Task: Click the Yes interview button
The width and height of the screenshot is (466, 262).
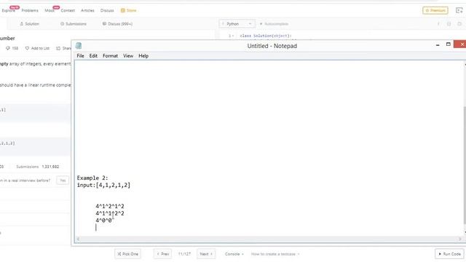Action: [63, 180]
